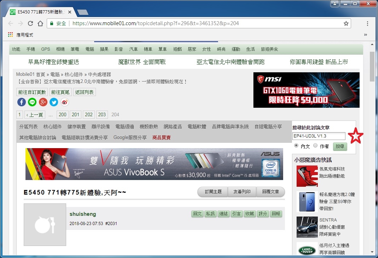Click the green 搜尋 button
This screenshot has width=378, height=258.
click(340, 146)
